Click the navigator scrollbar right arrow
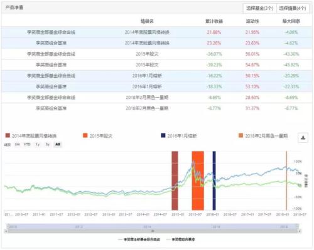 (300, 231)
